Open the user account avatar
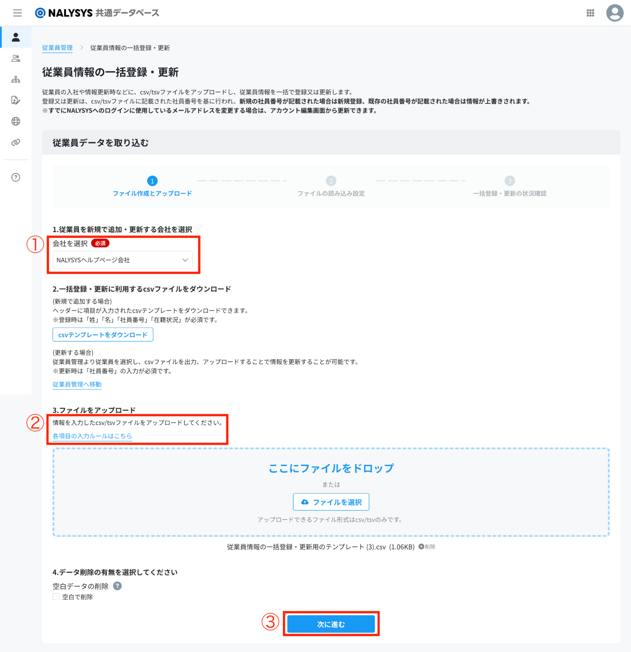The width and height of the screenshot is (631, 652). [614, 13]
